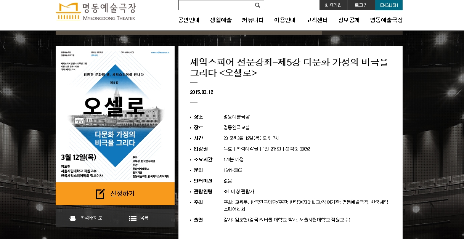Click the search magnifier icon
The width and height of the screenshot is (464, 239).
[257, 5]
